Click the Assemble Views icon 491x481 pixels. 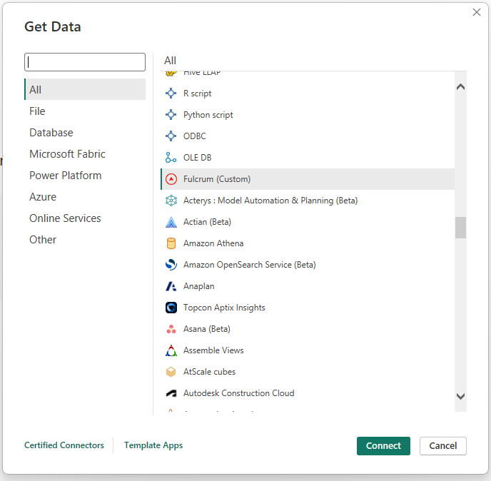tap(171, 350)
